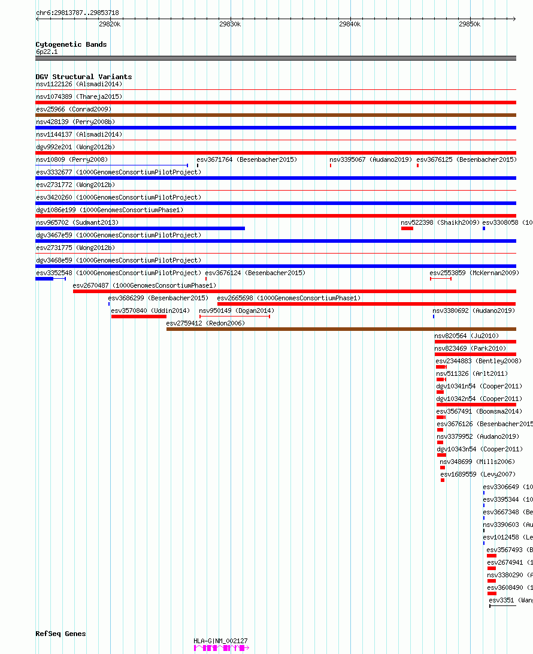Click nsv823469 (Park2010) label
Image resolution: width=533 pixels, height=654 pixels.
coord(470,348)
